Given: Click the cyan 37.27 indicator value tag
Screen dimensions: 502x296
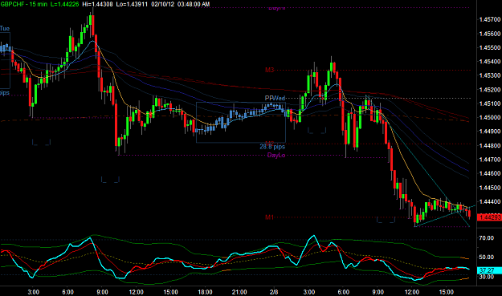Looking at the screenshot, I should [x=489, y=270].
